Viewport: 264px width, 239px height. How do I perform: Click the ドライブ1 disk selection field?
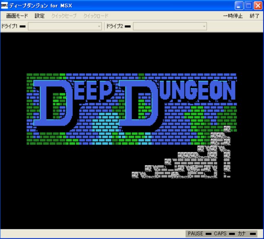click(x=65, y=27)
